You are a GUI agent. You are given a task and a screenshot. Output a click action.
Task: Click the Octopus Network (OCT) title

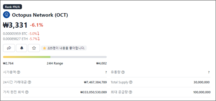pos(40,15)
